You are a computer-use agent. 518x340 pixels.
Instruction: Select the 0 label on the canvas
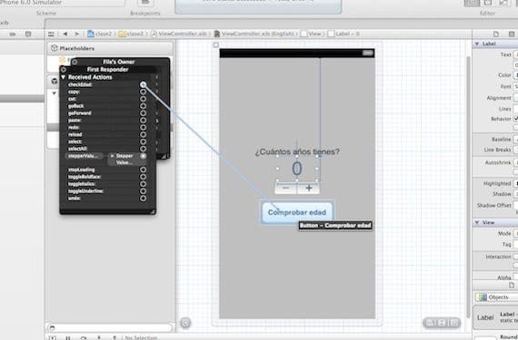pos(296,169)
